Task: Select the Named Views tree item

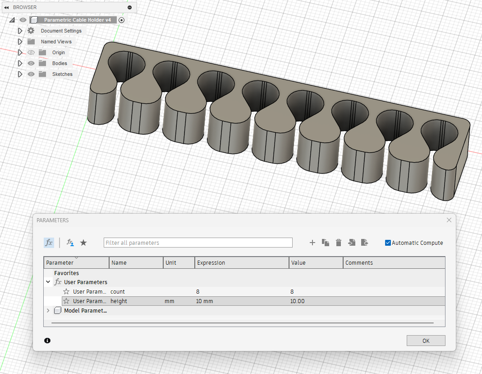Action: point(56,42)
